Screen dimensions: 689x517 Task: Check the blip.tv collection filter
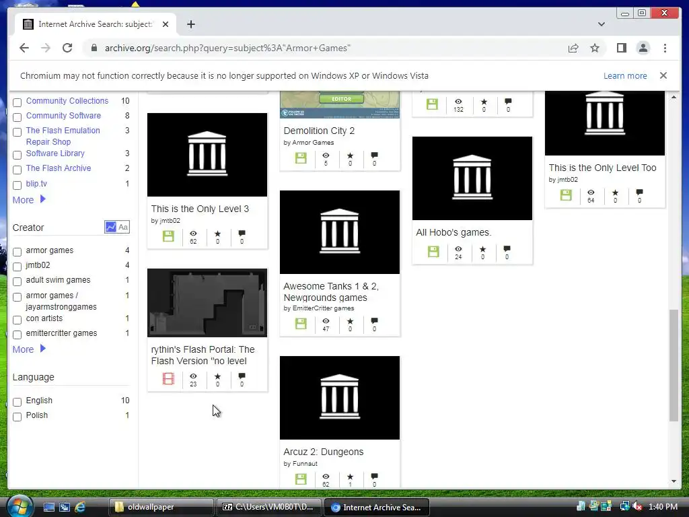(x=17, y=185)
